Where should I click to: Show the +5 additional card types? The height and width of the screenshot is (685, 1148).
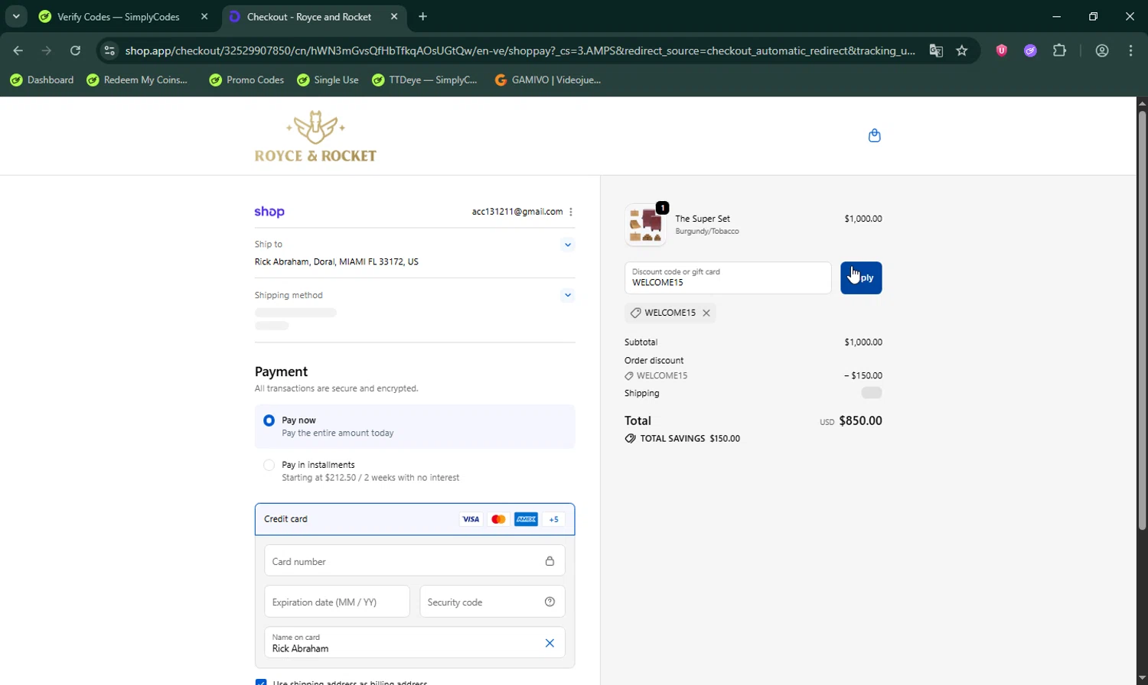(553, 519)
